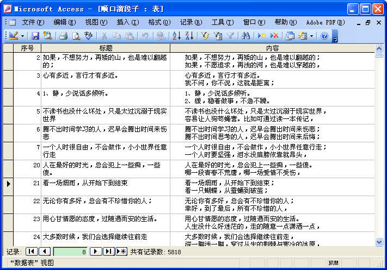Click content cell starting '腾不出时间学习的人'
The image size is (387, 270).
coord(273,133)
